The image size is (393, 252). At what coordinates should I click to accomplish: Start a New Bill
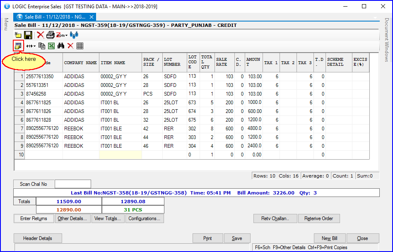(330, 238)
